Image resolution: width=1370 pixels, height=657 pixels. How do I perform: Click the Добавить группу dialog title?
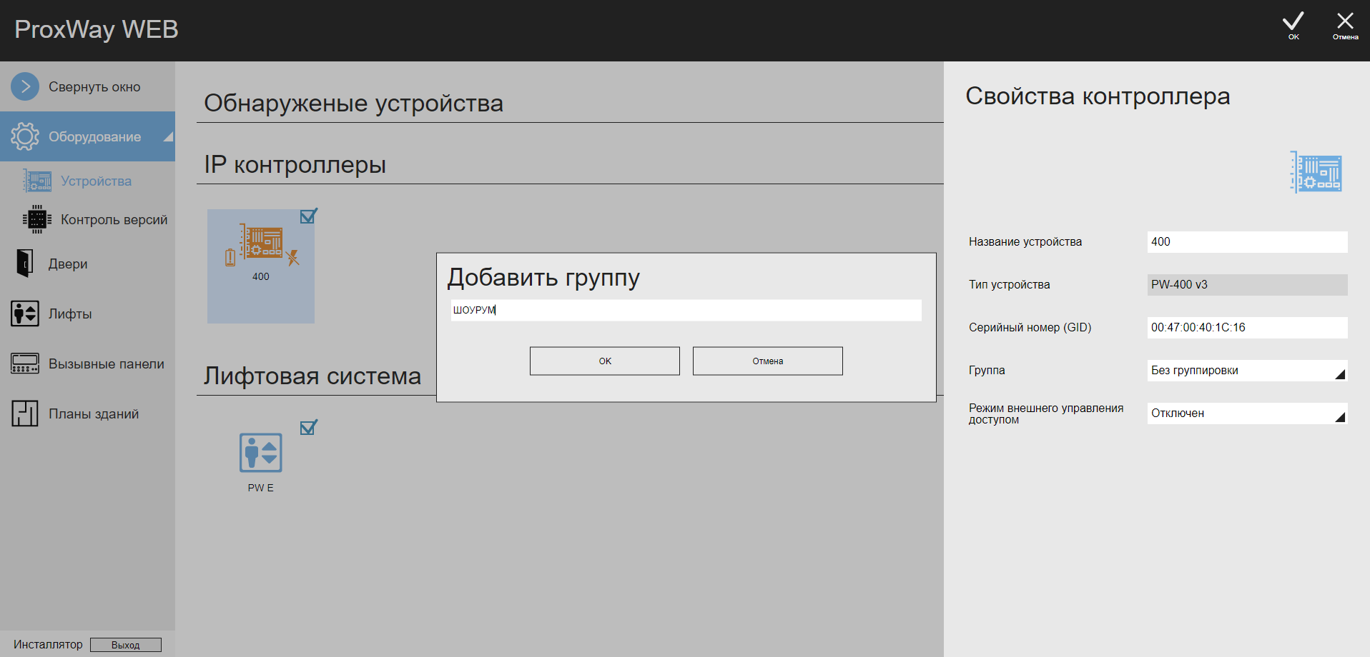pyautogui.click(x=543, y=277)
